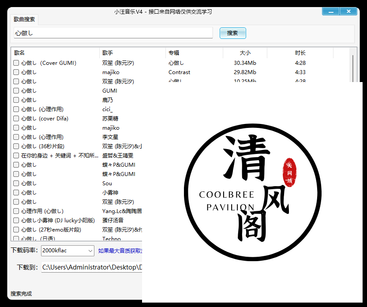Select checkbox for 心理作用 (心做し) by Yang.Lc
Viewport: 367px width, 307px height.
point(16,211)
